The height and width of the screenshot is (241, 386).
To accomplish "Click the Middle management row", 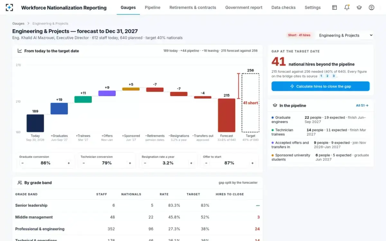I will click(137, 217).
